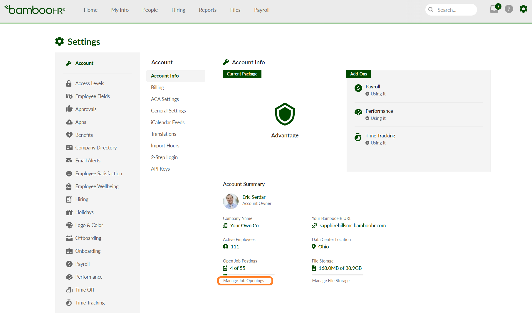Click the Advantage shield package icon

click(285, 114)
